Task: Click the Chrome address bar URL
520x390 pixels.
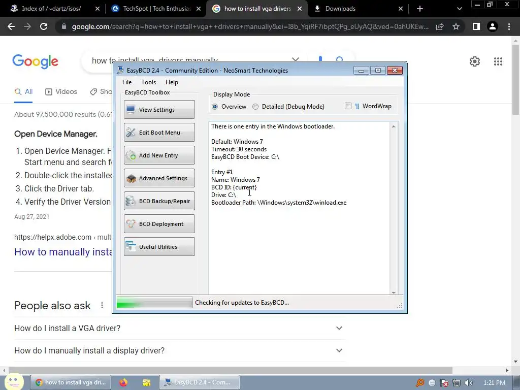Action: tap(250, 26)
